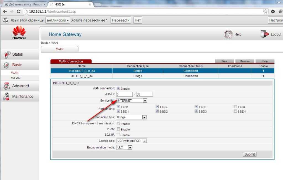Open the Advanced menu section
Screen dimensions: 283x180
tap(20, 86)
